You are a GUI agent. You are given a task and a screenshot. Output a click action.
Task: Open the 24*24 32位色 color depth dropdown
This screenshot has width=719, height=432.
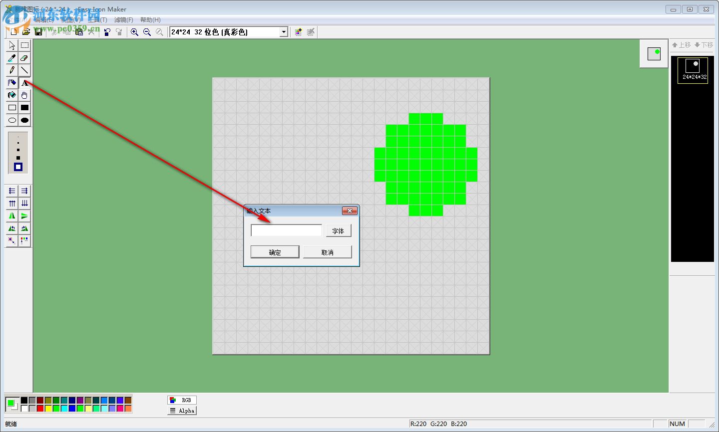tap(283, 31)
